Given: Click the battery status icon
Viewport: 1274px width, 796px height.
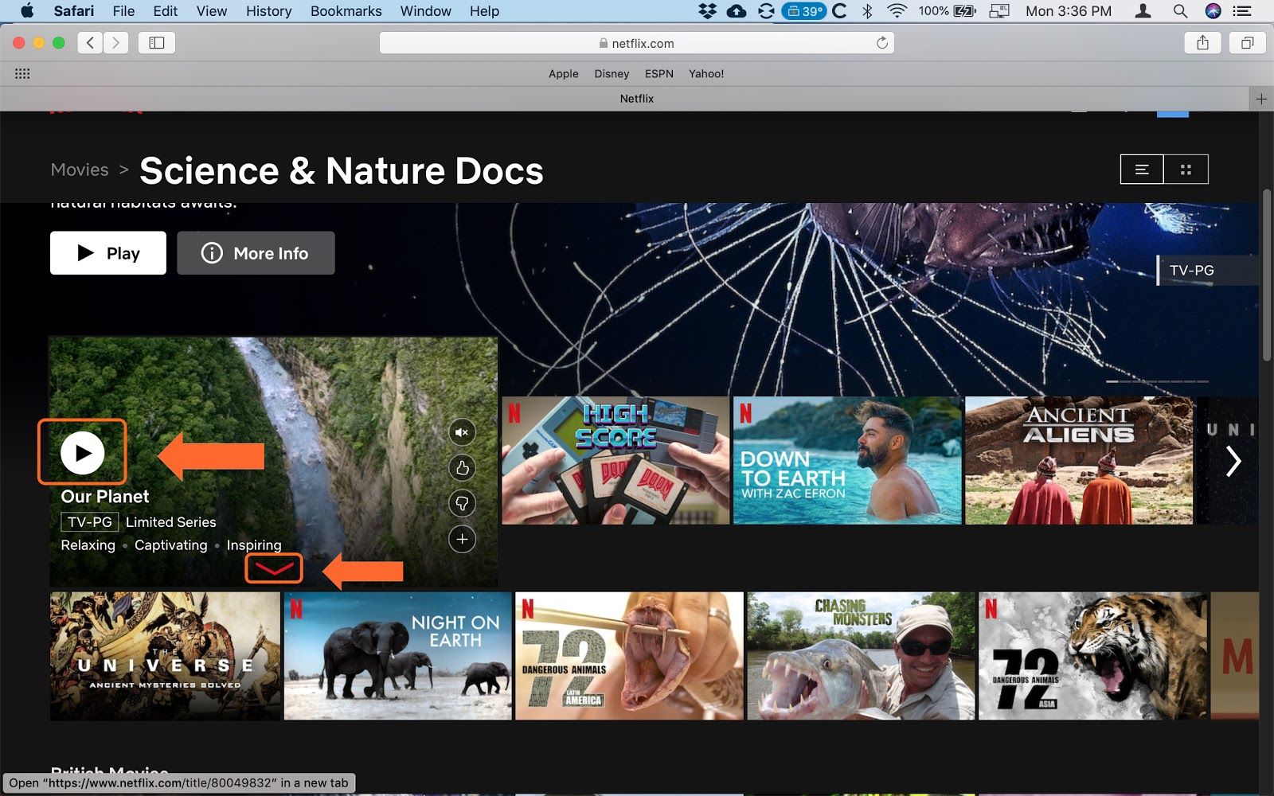Looking at the screenshot, I should pyautogui.click(x=964, y=11).
